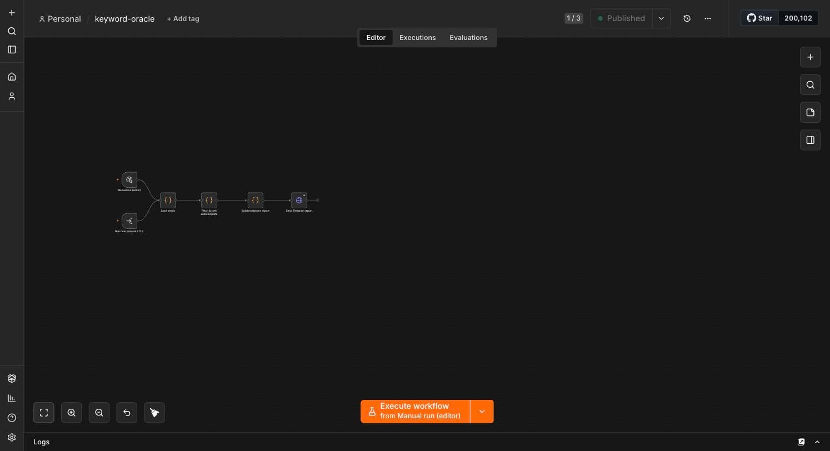Viewport: 830px width, 451px height.
Task: Fit workflow to view
Action: click(x=44, y=413)
